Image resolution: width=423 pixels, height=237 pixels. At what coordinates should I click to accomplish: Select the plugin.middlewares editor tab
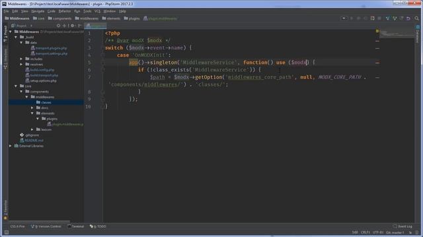coord(96,26)
